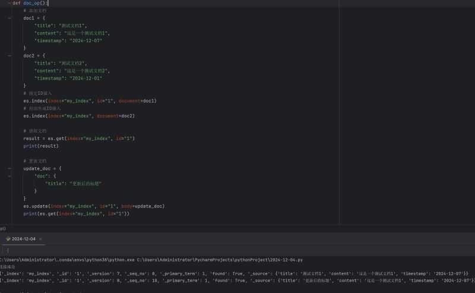Open the run toolbar more options menu

pos(8,251)
